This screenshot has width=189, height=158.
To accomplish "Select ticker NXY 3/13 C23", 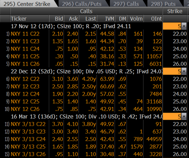I will 28,132.
